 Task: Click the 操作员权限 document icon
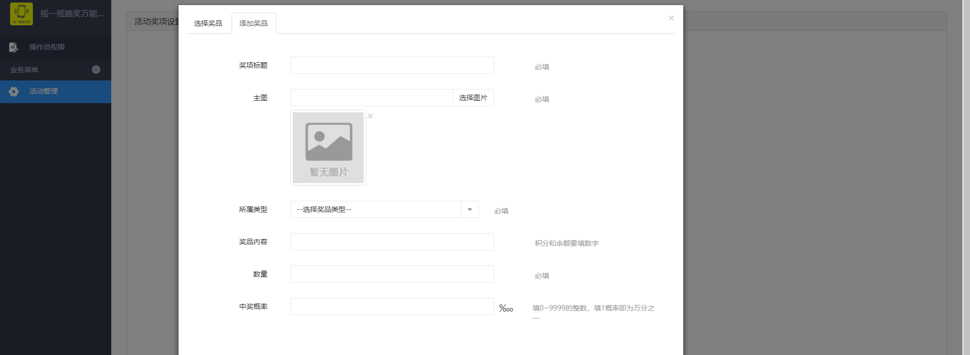(x=14, y=47)
